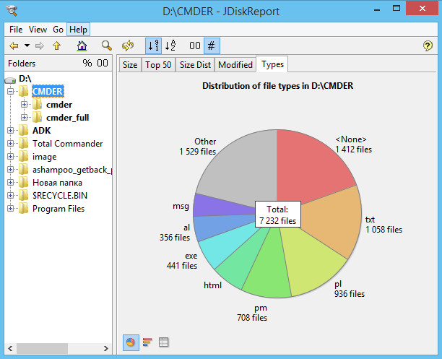Open the File menu
The width and height of the screenshot is (442, 359).
tap(16, 30)
